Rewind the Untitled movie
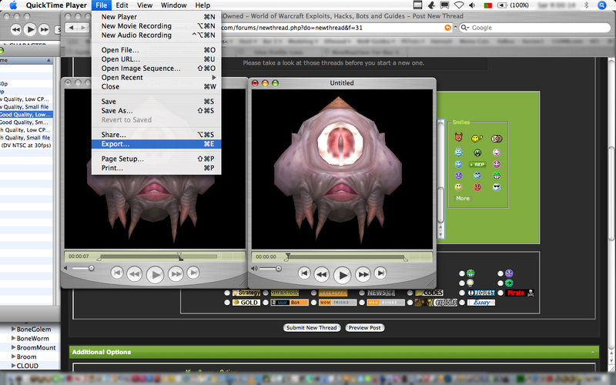The width and height of the screenshot is (616, 385). pyautogui.click(x=322, y=275)
